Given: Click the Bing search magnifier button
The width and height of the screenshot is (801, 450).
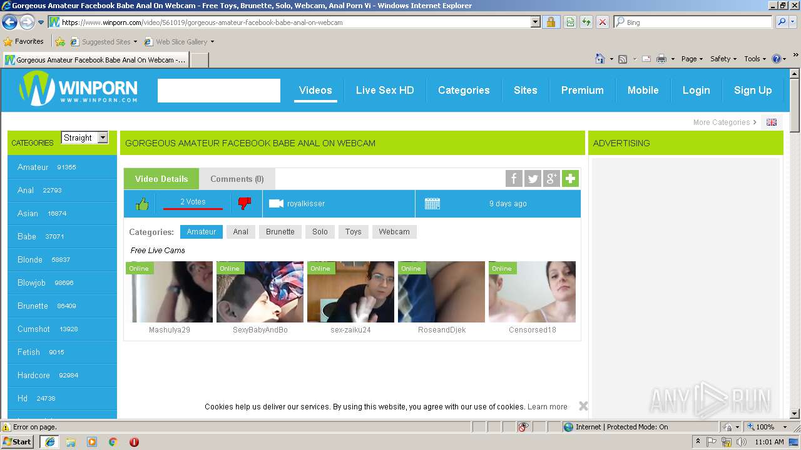Looking at the screenshot, I should pos(781,22).
